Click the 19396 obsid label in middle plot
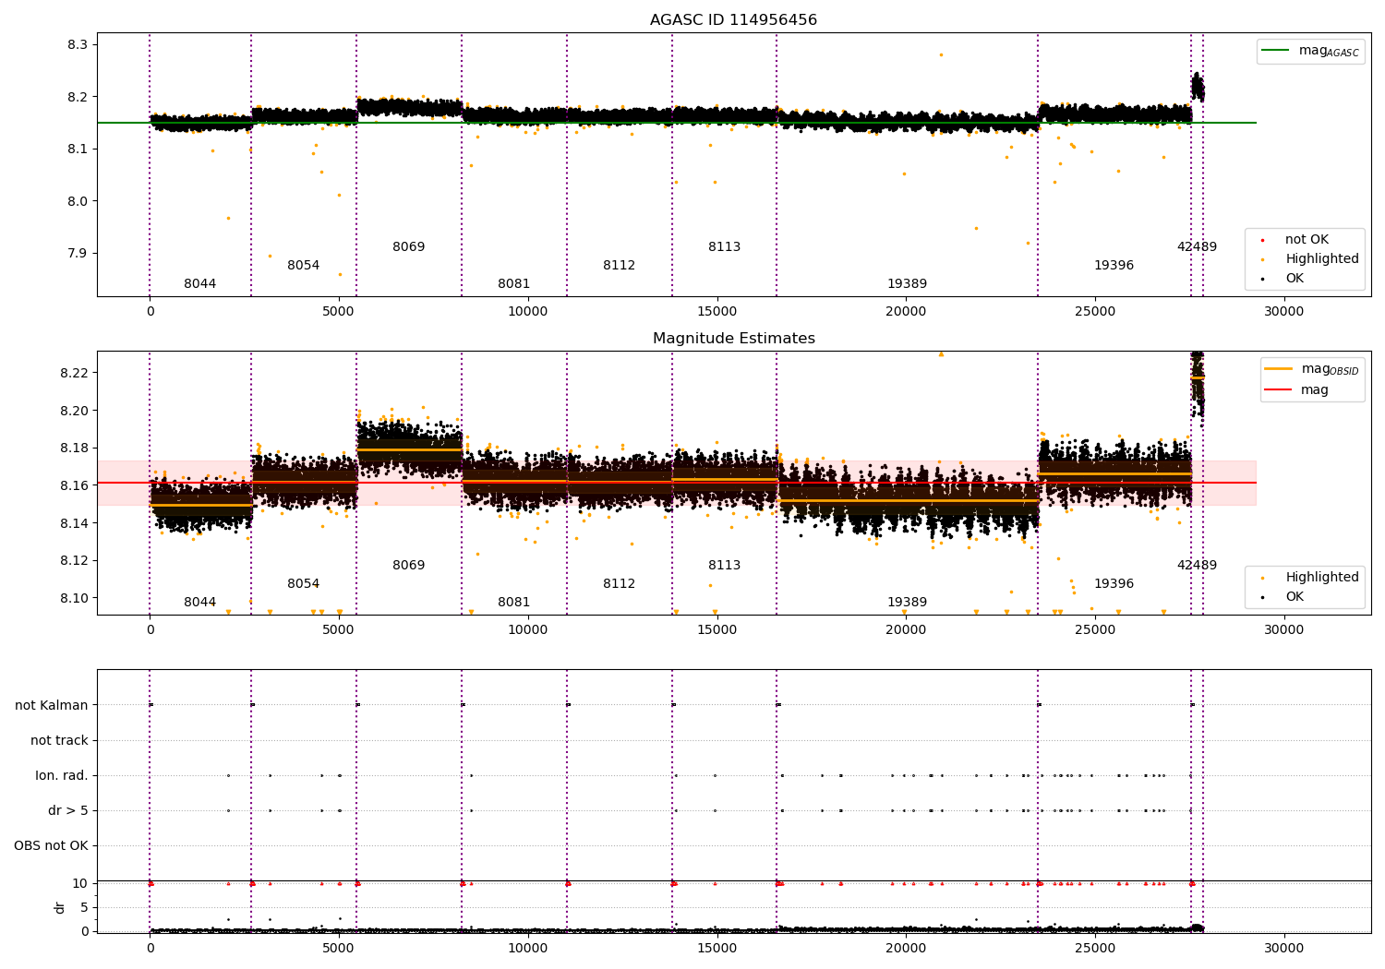This screenshot has width=1385, height=969. [x=1114, y=584]
